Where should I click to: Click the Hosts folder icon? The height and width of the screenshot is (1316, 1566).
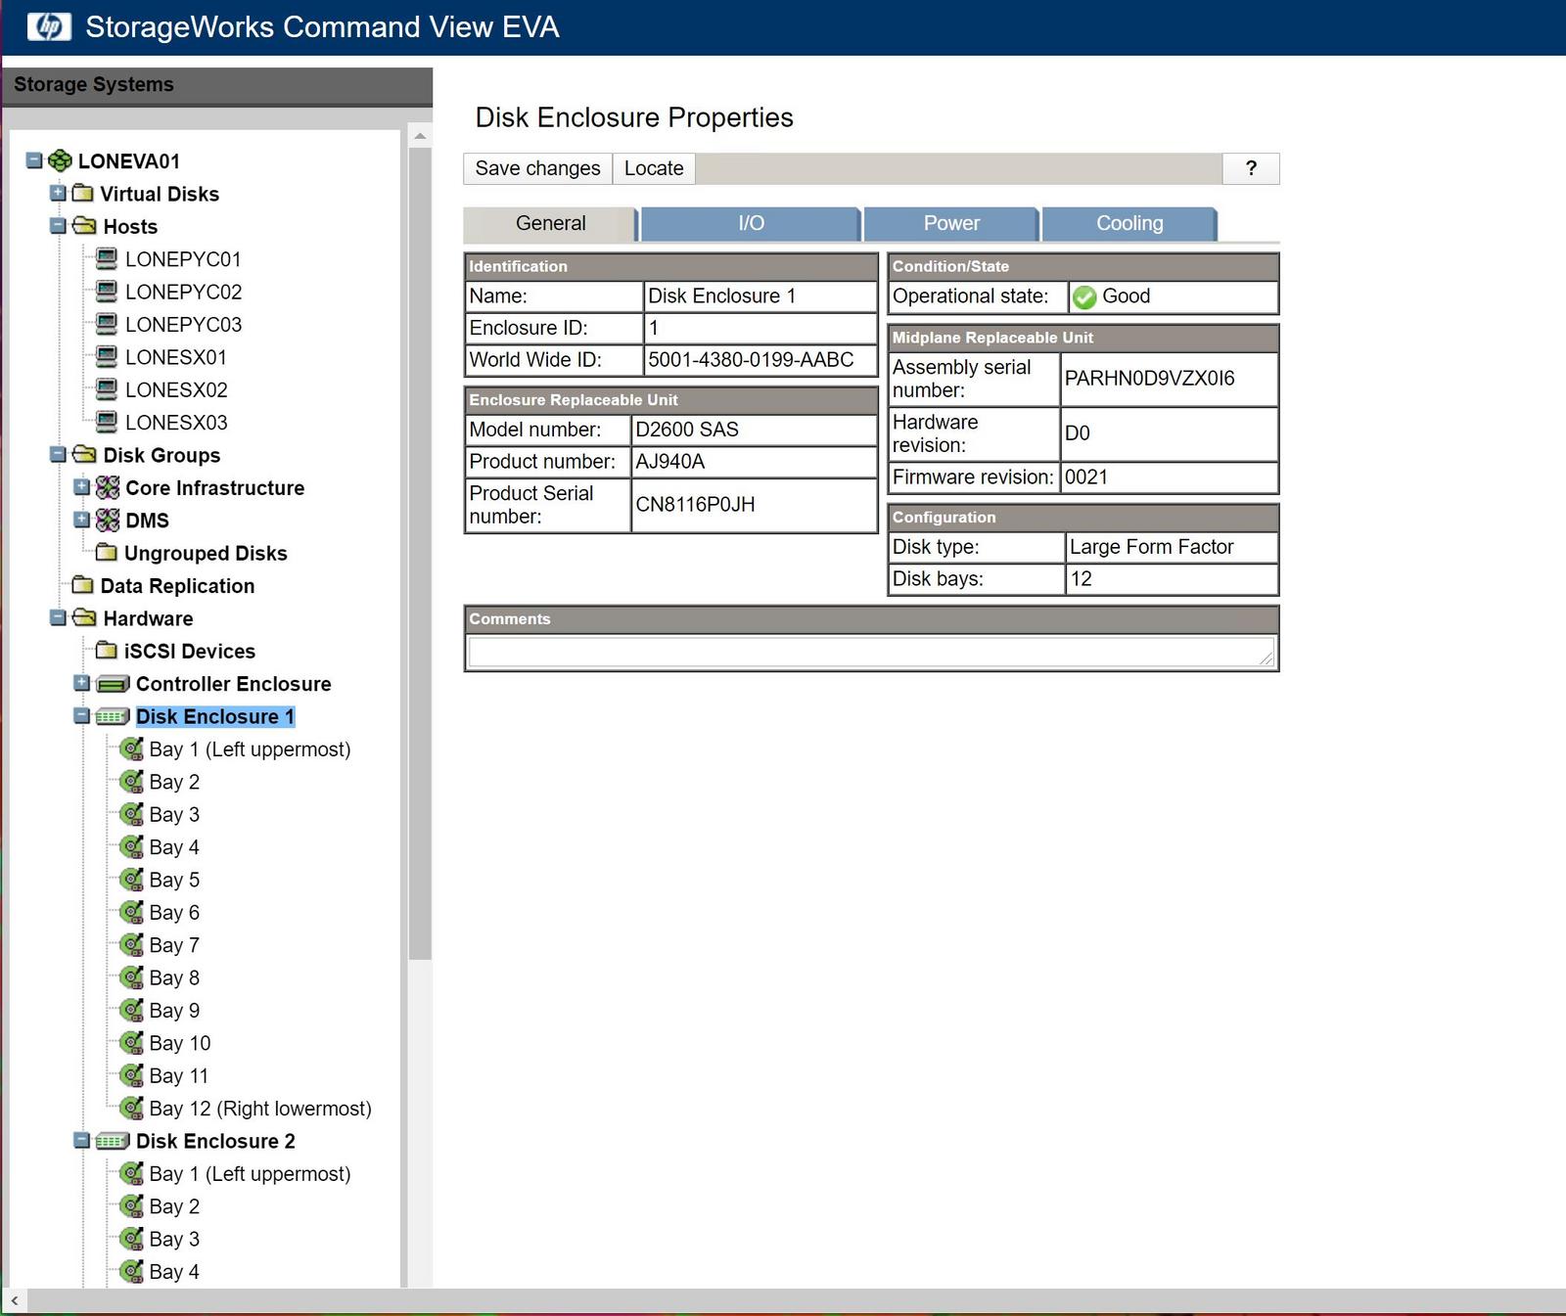[x=85, y=226]
